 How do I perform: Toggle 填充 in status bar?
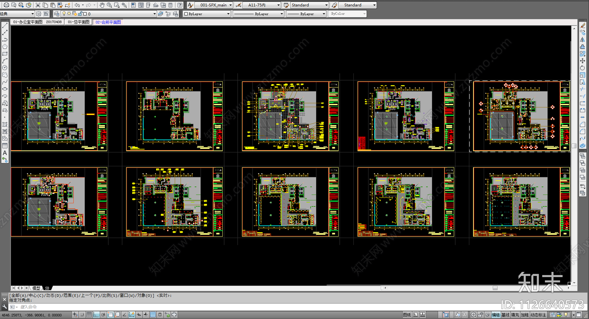pyautogui.click(x=515, y=315)
